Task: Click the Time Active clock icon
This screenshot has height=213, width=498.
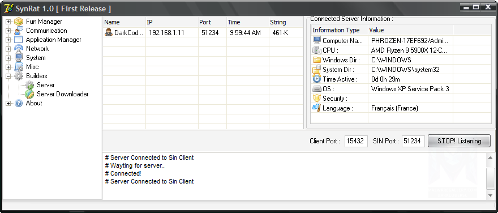Action: coord(317,79)
